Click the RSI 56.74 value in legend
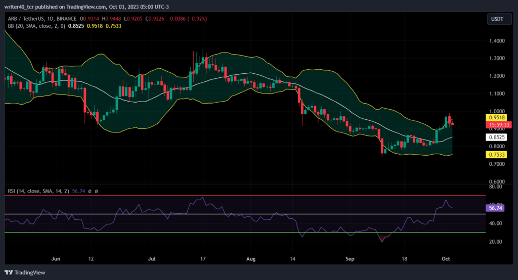This screenshot has width=518, height=280. pyautogui.click(x=78, y=191)
